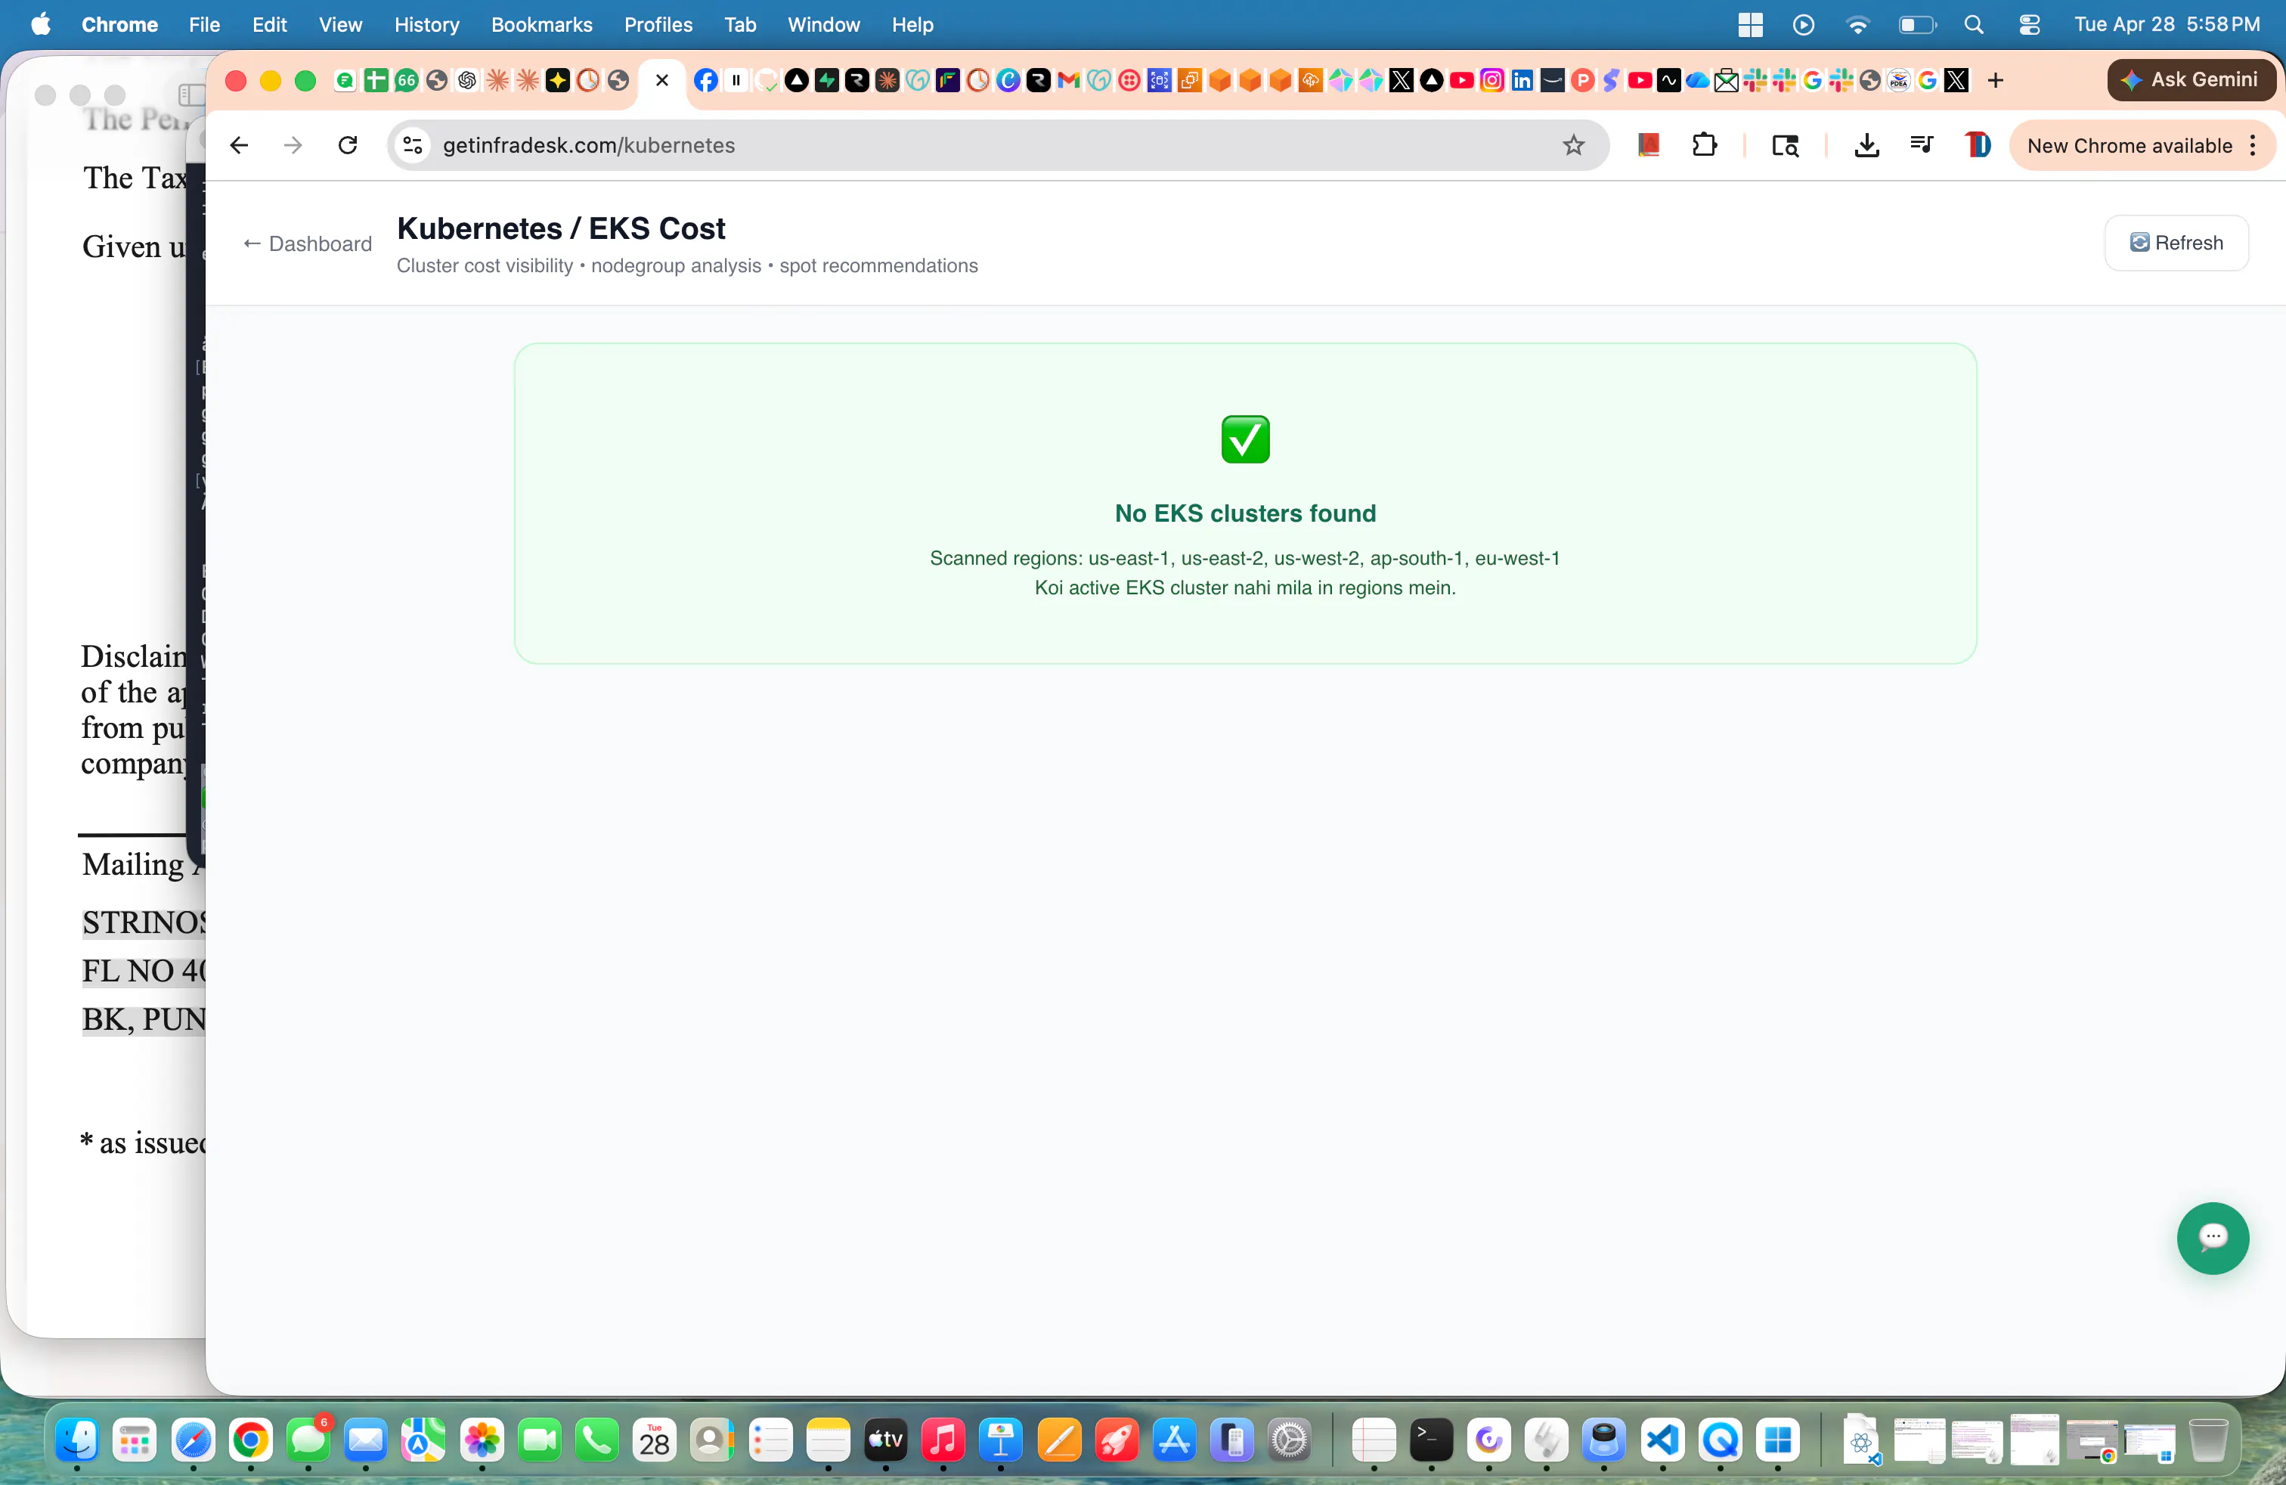Open Messages from the Dock
This screenshot has width=2286, height=1485.
[x=308, y=1440]
